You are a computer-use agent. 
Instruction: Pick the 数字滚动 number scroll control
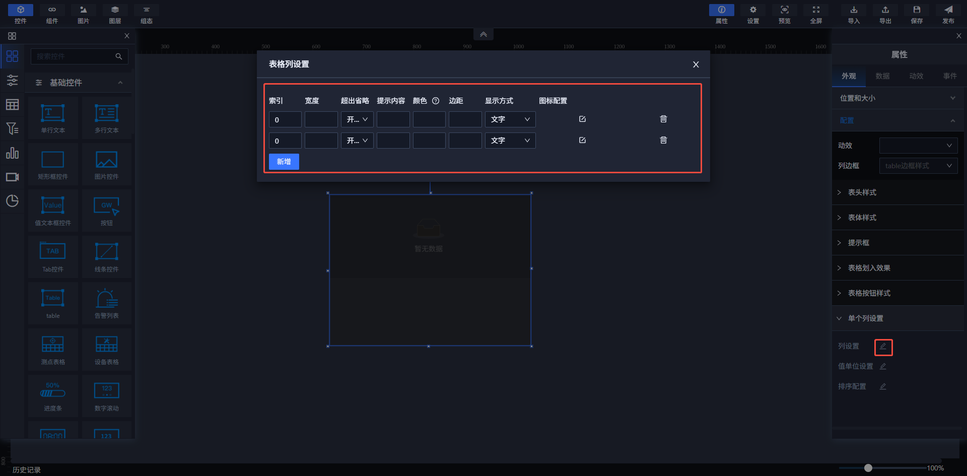click(107, 396)
